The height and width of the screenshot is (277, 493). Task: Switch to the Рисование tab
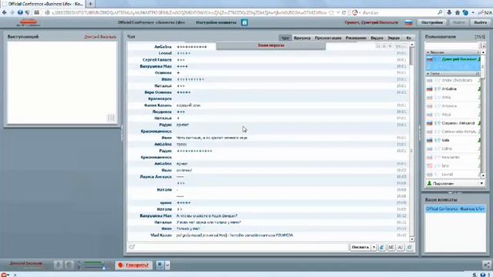[356, 38]
